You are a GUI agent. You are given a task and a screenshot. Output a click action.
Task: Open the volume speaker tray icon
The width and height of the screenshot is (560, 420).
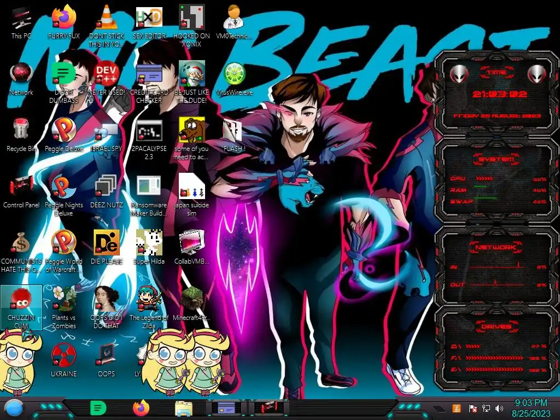coord(499,409)
